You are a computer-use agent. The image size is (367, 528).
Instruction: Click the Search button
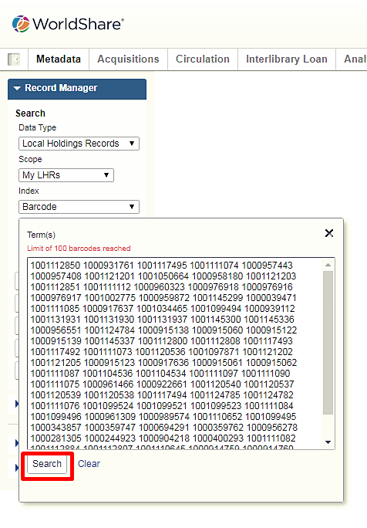tap(47, 464)
